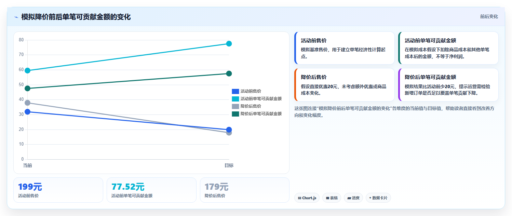Screen dimensions: 512x216
Task: Open the 活动前售价 info card
Action: (345, 48)
